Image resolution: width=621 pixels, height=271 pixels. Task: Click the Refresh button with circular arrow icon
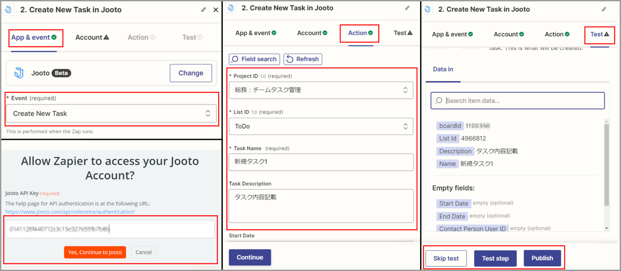[x=303, y=59]
